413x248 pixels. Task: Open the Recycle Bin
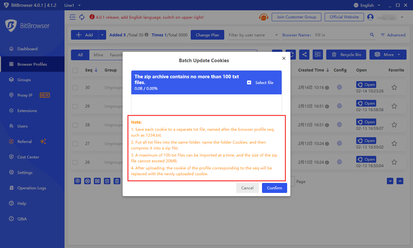click(x=346, y=55)
